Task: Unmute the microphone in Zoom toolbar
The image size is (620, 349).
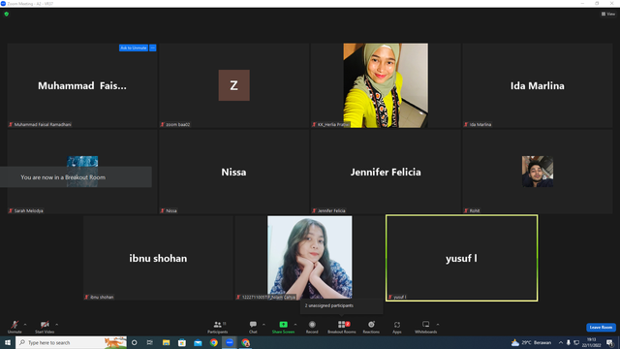Action: coord(15,327)
